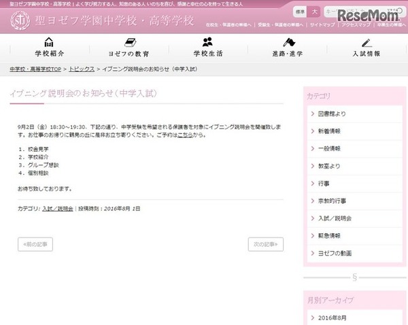Go to next article 次の記事»
Viewport: 408px width, 325px height.
(x=266, y=244)
